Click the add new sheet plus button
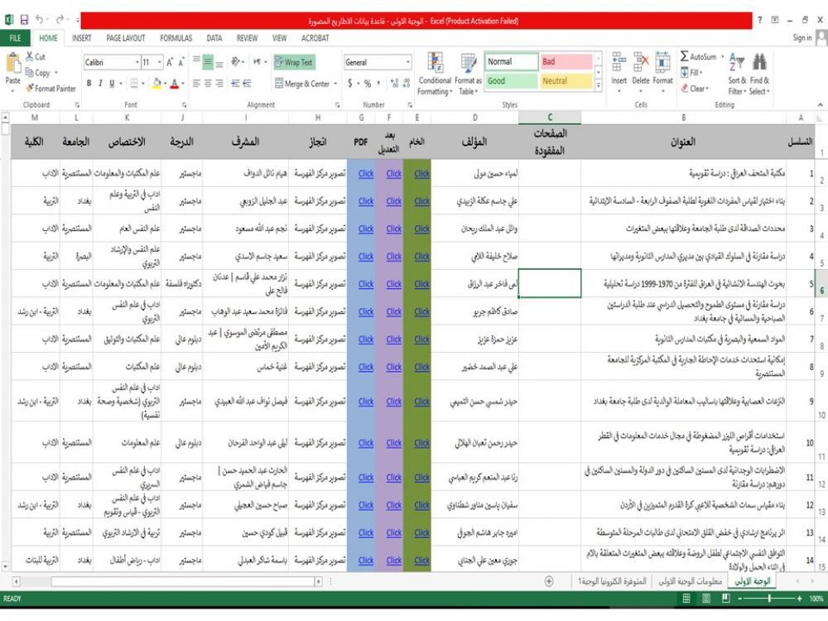 pos(549,581)
